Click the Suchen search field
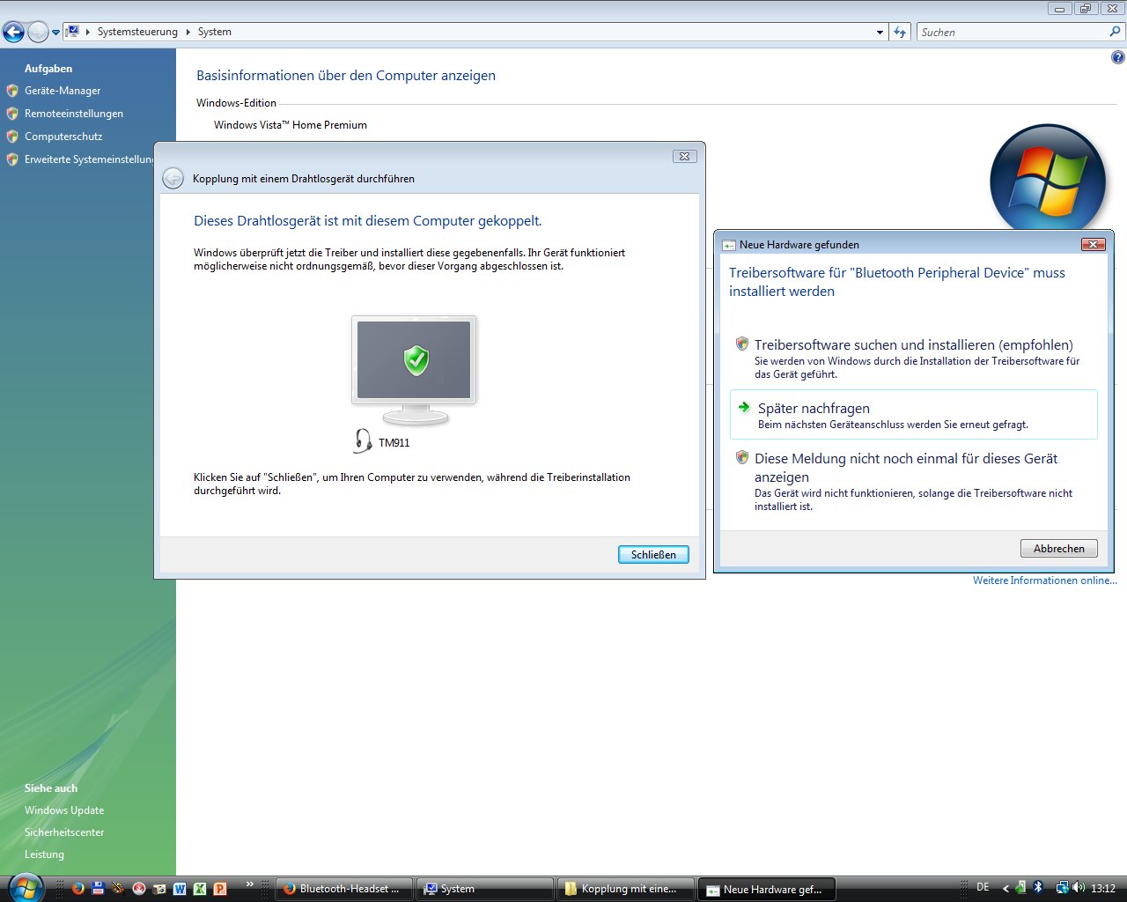This screenshot has height=902, width=1127. pyautogui.click(x=1011, y=33)
